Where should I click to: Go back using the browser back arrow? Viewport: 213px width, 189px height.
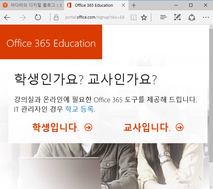coord(7,18)
